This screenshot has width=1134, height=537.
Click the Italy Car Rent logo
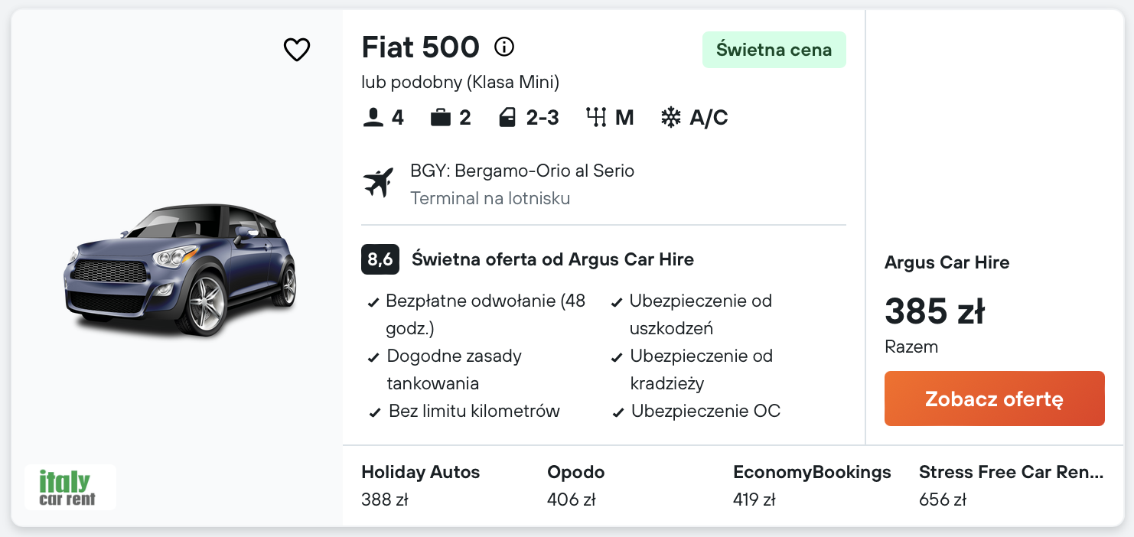[70, 487]
